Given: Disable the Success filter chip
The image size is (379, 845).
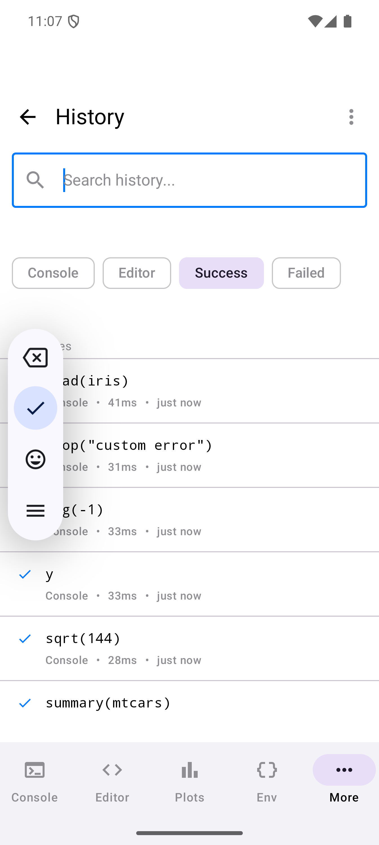Looking at the screenshot, I should click(x=221, y=273).
